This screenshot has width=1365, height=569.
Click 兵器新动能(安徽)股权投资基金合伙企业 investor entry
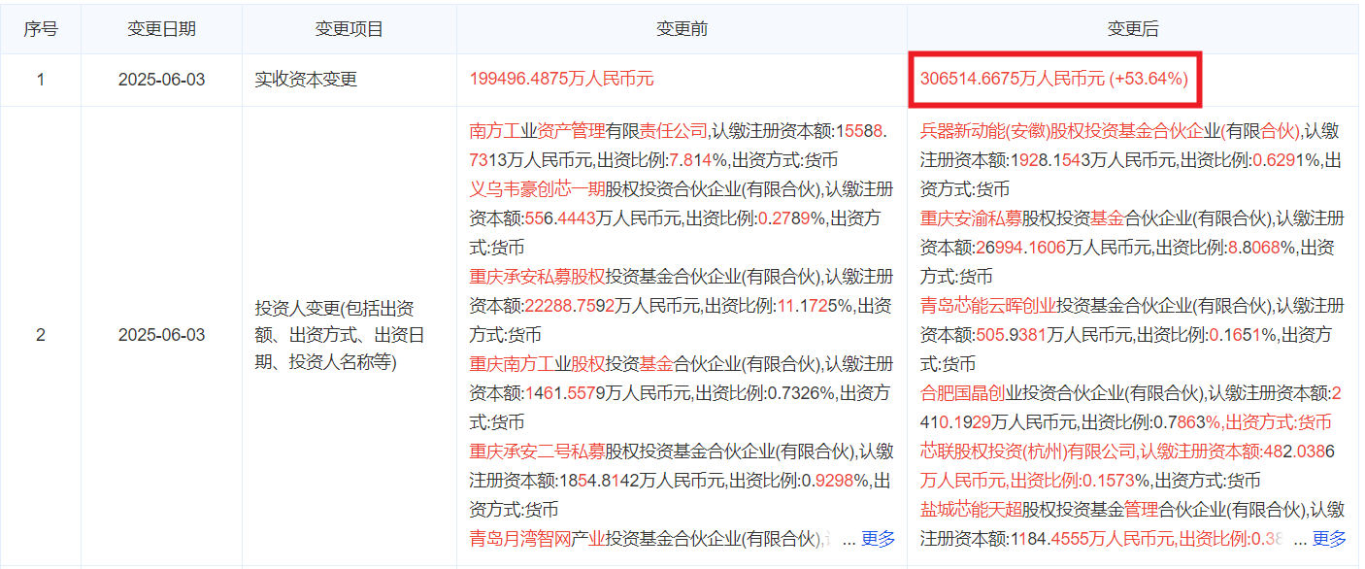tap(1110, 131)
